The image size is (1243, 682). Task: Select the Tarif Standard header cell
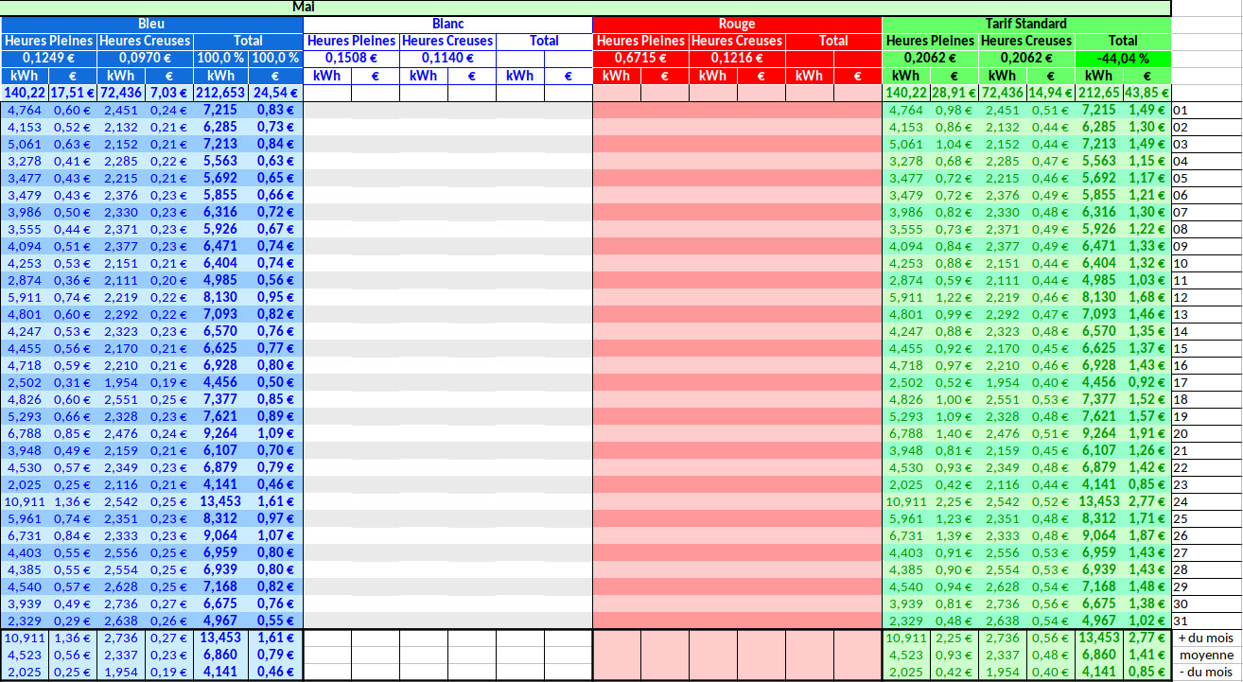pyautogui.click(x=1026, y=24)
